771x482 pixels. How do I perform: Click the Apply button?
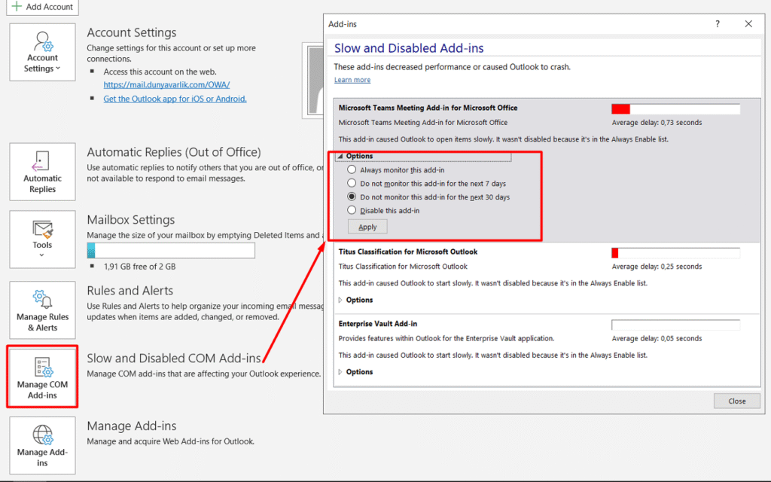(x=367, y=227)
